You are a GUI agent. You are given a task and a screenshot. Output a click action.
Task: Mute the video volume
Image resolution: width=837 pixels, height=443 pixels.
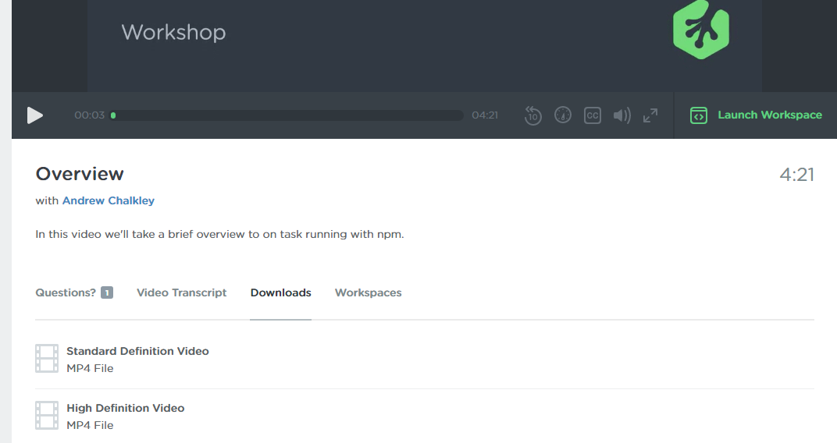coord(622,115)
